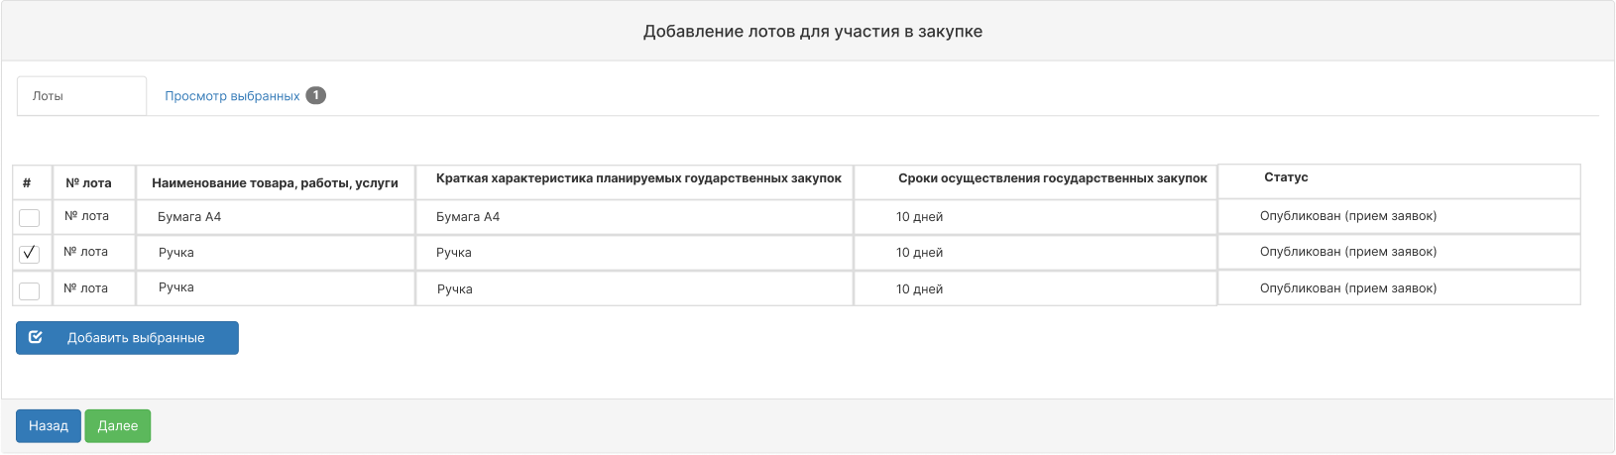Click the Наименование товара, работы, услуги header
The width and height of the screenshot is (1616, 455).
[276, 182]
